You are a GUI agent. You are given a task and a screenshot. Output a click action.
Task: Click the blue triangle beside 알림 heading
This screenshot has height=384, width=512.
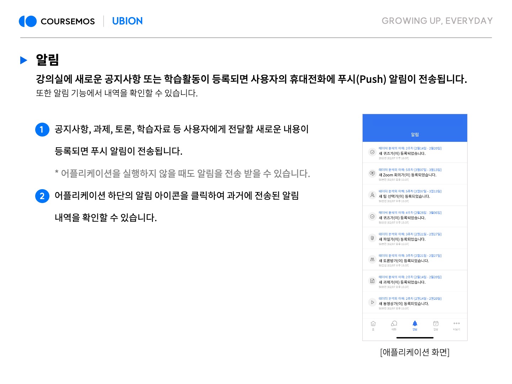[24, 60]
